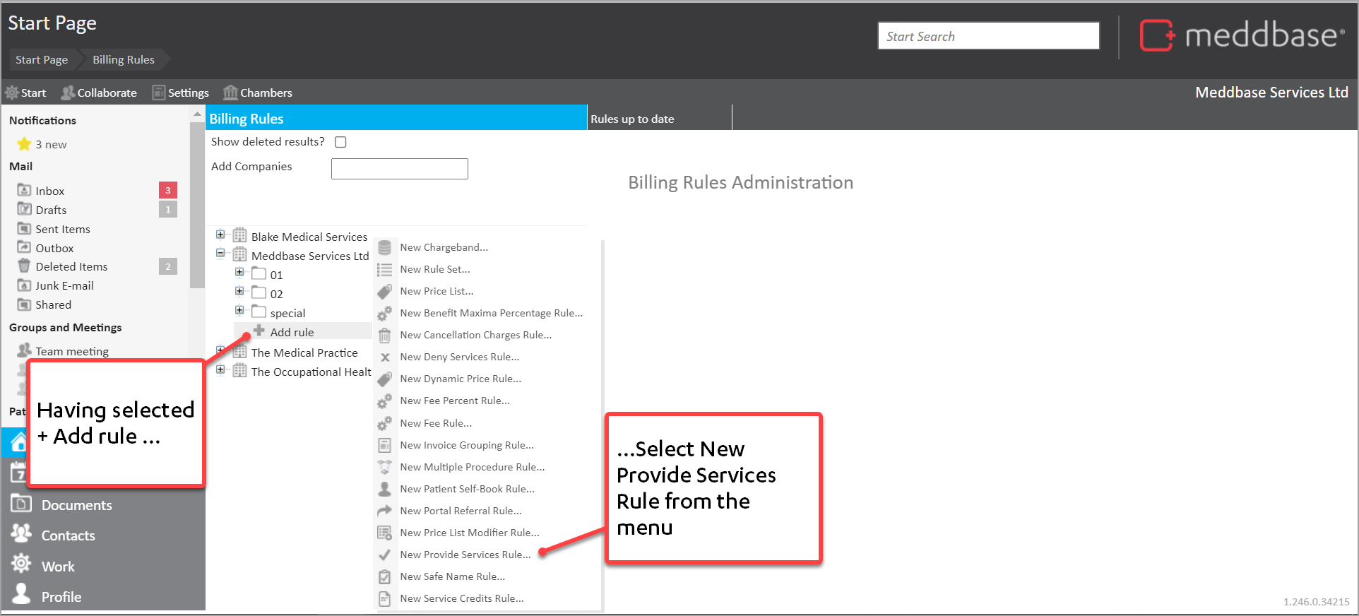Click the Contacts icon in sidebar

(21, 534)
